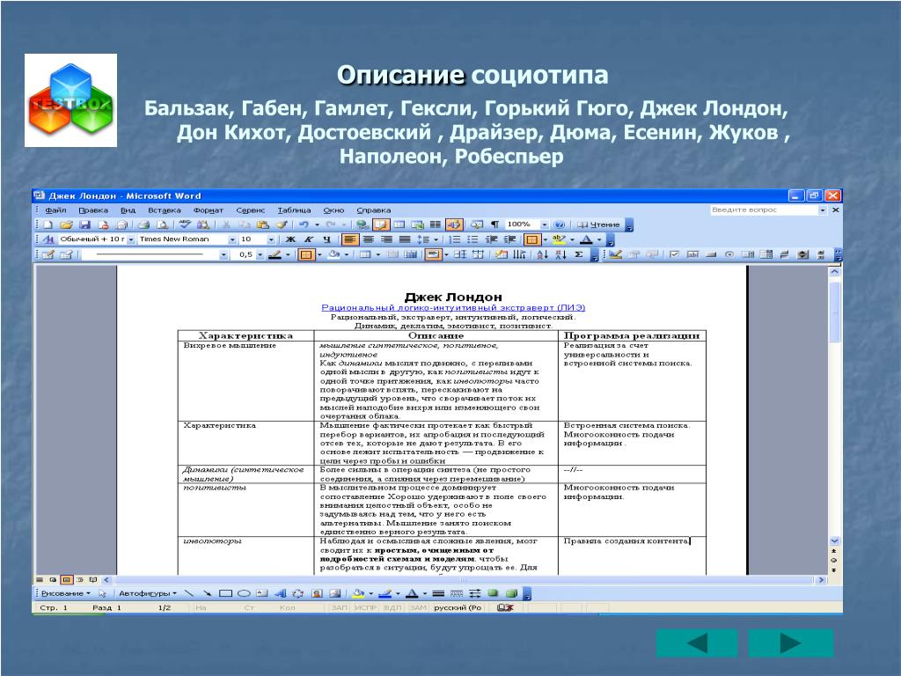Open the 'Рациональный логико-интуитивный экстраверт' link
The image size is (901, 676).
point(453,307)
